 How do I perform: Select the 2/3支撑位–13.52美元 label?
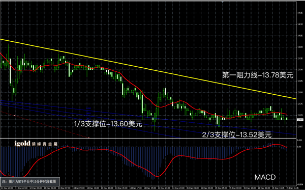(237, 134)
